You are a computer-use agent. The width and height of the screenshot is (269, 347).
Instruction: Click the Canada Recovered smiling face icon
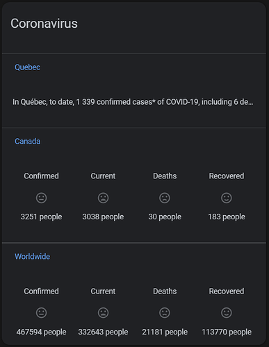click(227, 198)
